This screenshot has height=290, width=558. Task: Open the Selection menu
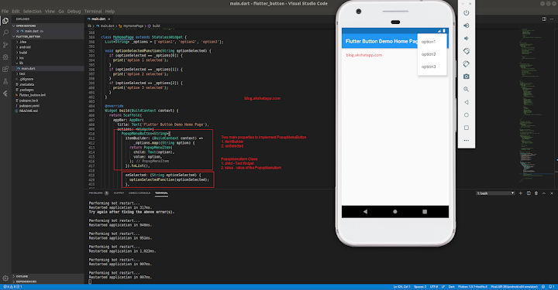(32, 12)
